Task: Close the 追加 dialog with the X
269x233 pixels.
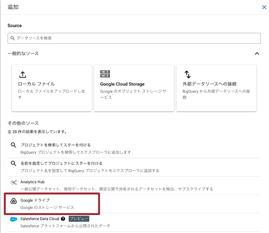Action: [x=264, y=7]
